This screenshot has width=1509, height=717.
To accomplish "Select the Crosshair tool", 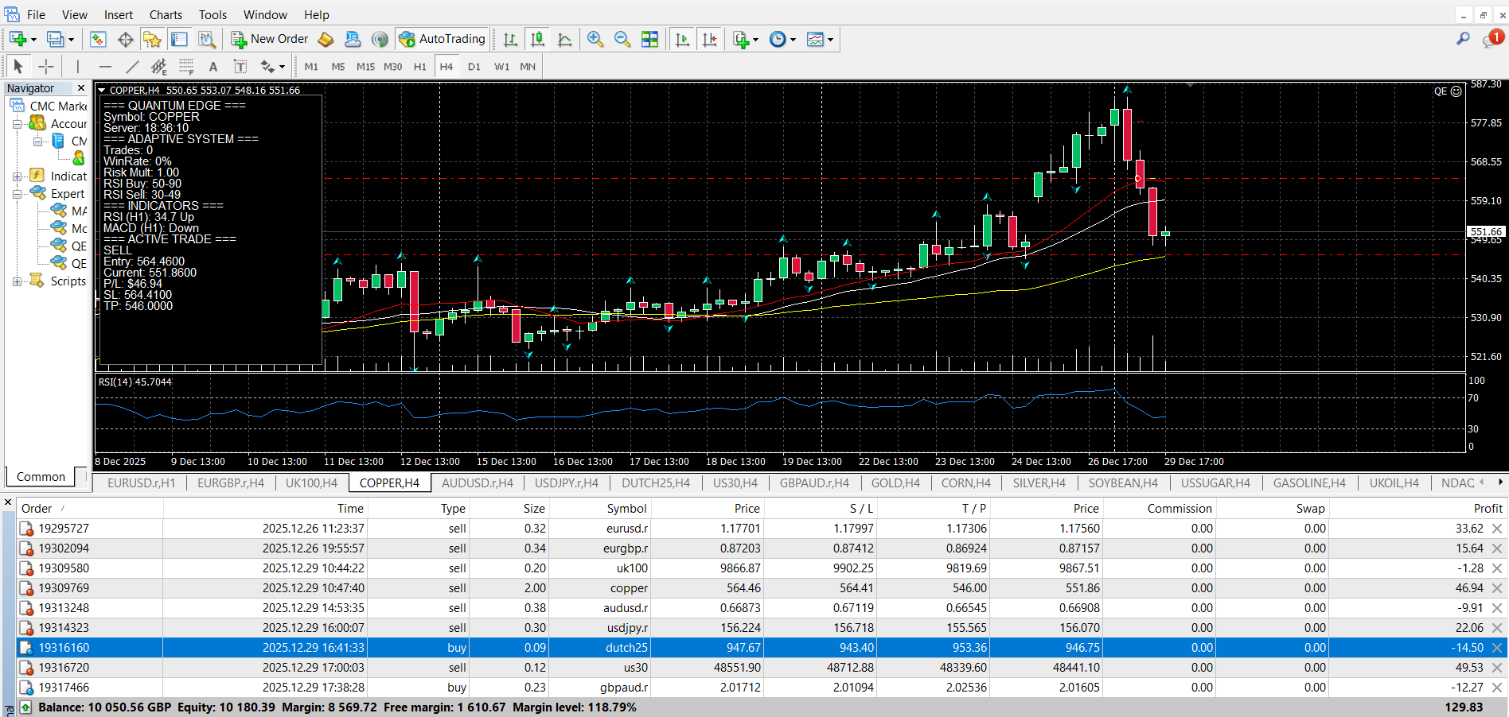I will tap(45, 67).
